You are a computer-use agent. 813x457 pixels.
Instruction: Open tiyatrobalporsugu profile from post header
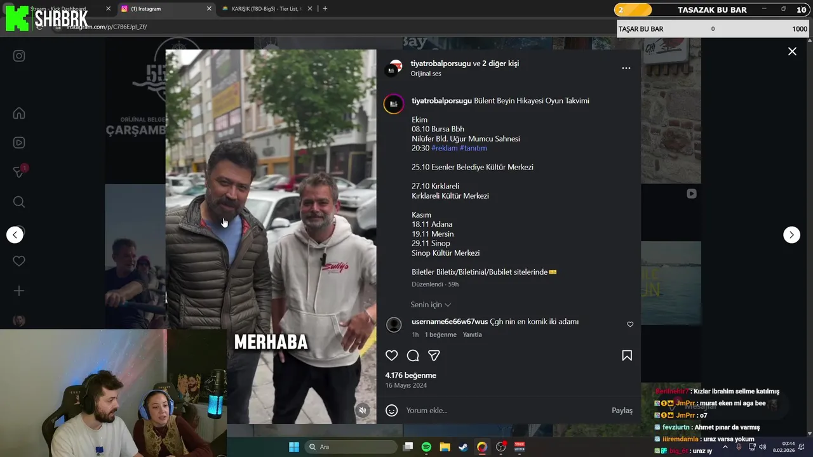click(441, 63)
